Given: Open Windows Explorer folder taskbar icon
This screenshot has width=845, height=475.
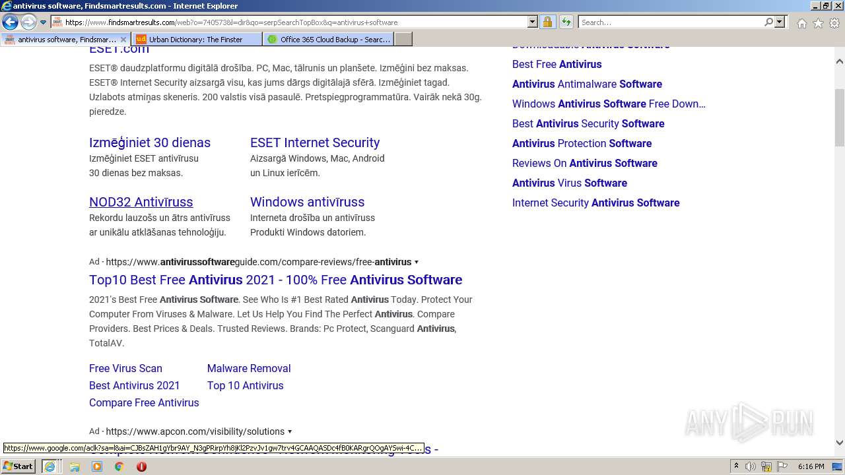Looking at the screenshot, I should pos(75,466).
